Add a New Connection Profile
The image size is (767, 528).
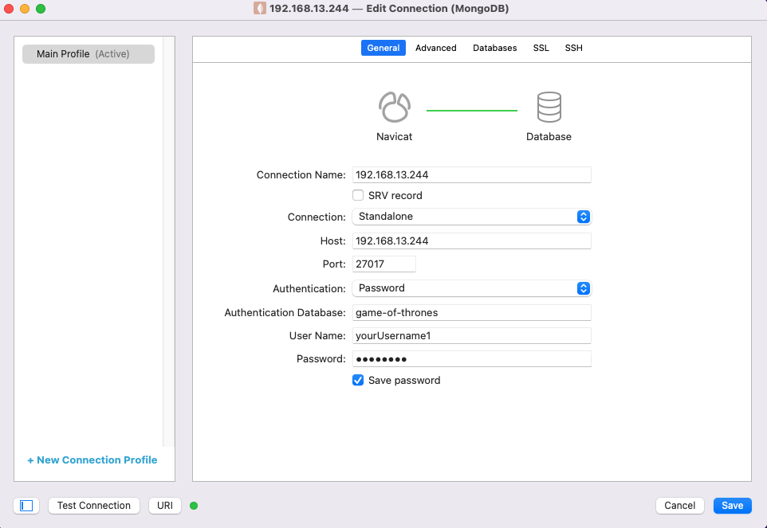tap(92, 460)
